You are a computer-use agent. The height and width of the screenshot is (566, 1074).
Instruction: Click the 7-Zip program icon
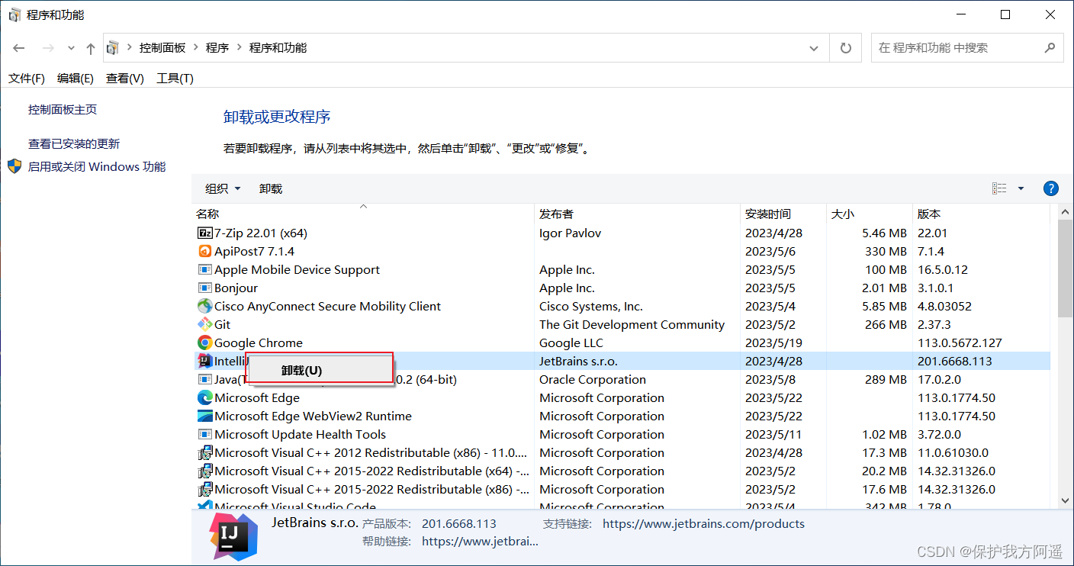(x=204, y=233)
